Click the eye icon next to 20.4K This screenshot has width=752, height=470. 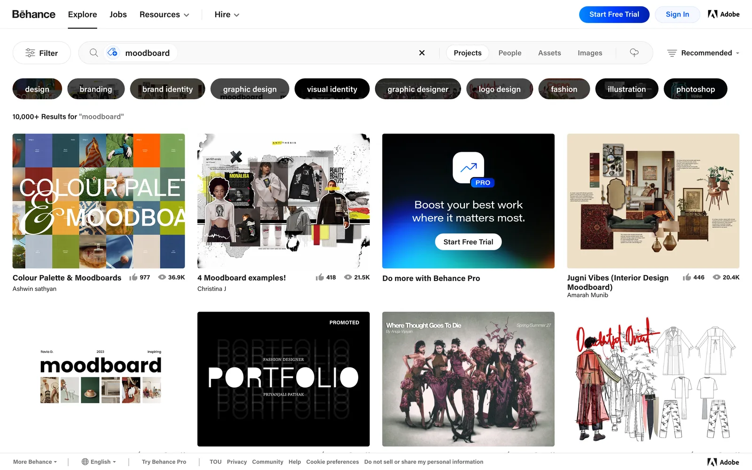(x=717, y=277)
